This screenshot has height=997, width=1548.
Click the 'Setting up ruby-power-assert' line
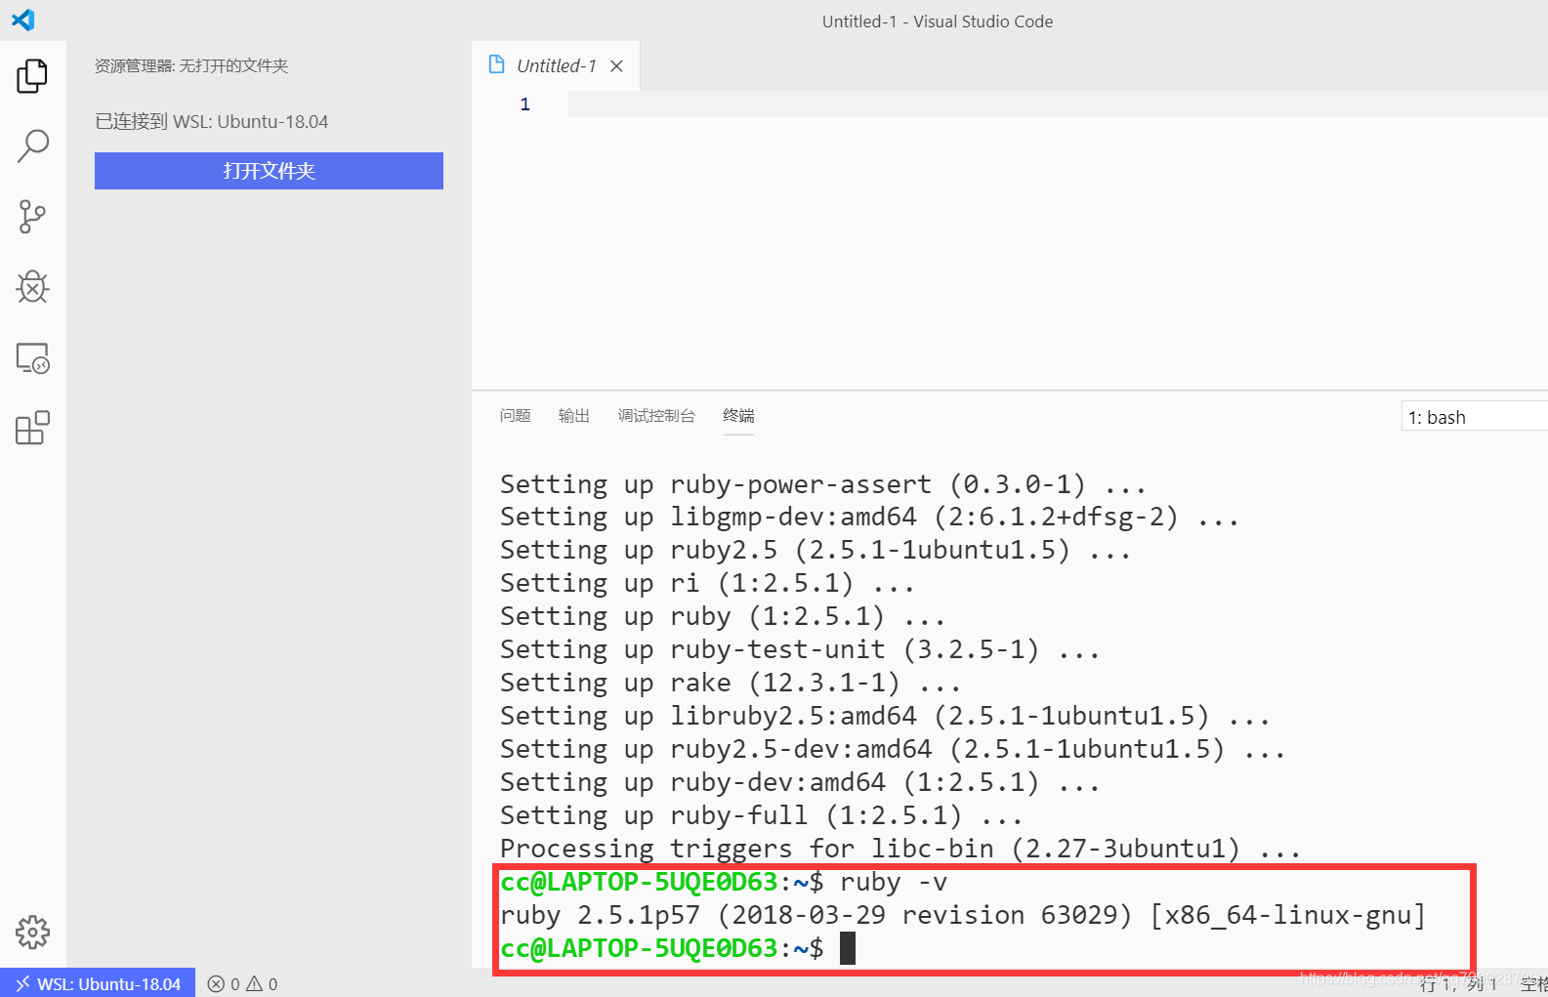823,484
